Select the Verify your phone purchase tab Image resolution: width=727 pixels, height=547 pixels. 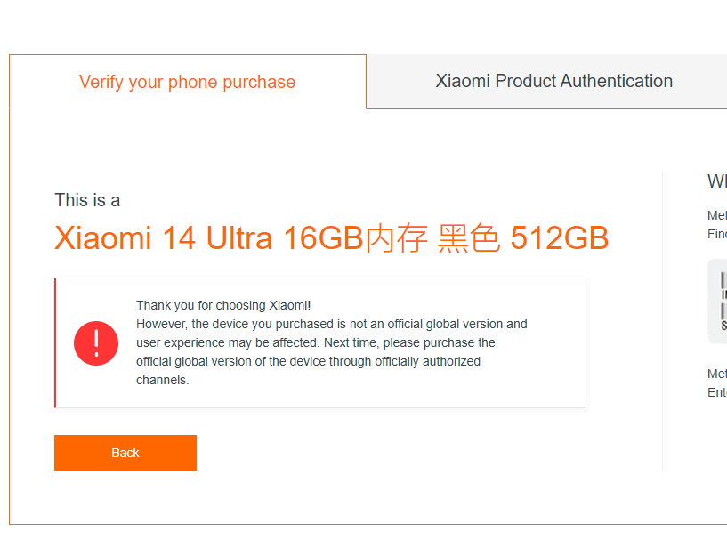[x=187, y=82]
